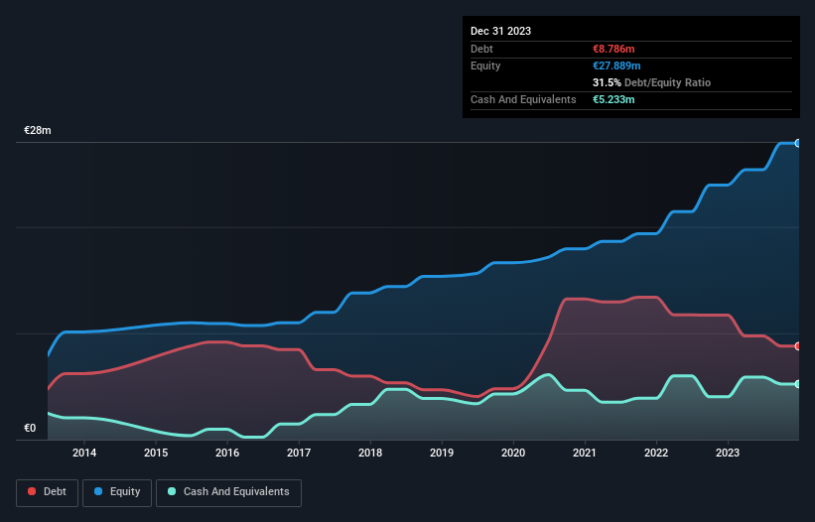Click the Dec 31 2023 tooltip date
This screenshot has height=522, width=815.
500,31
